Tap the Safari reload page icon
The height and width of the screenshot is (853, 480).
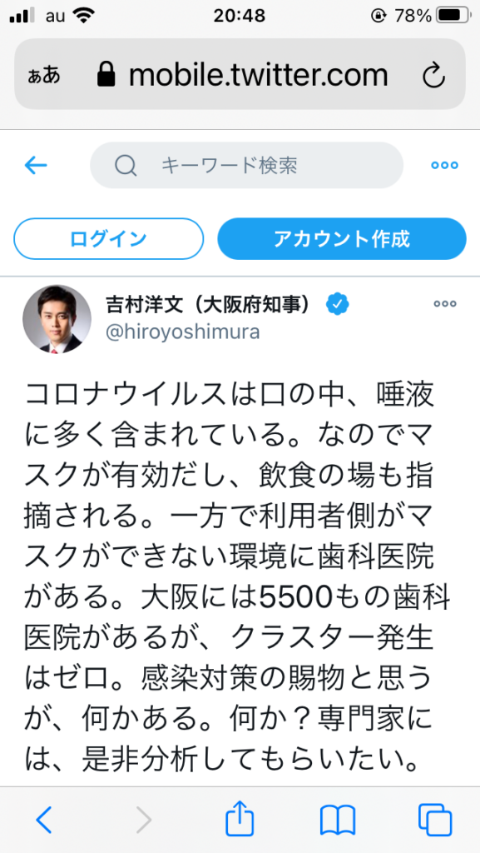tap(434, 76)
